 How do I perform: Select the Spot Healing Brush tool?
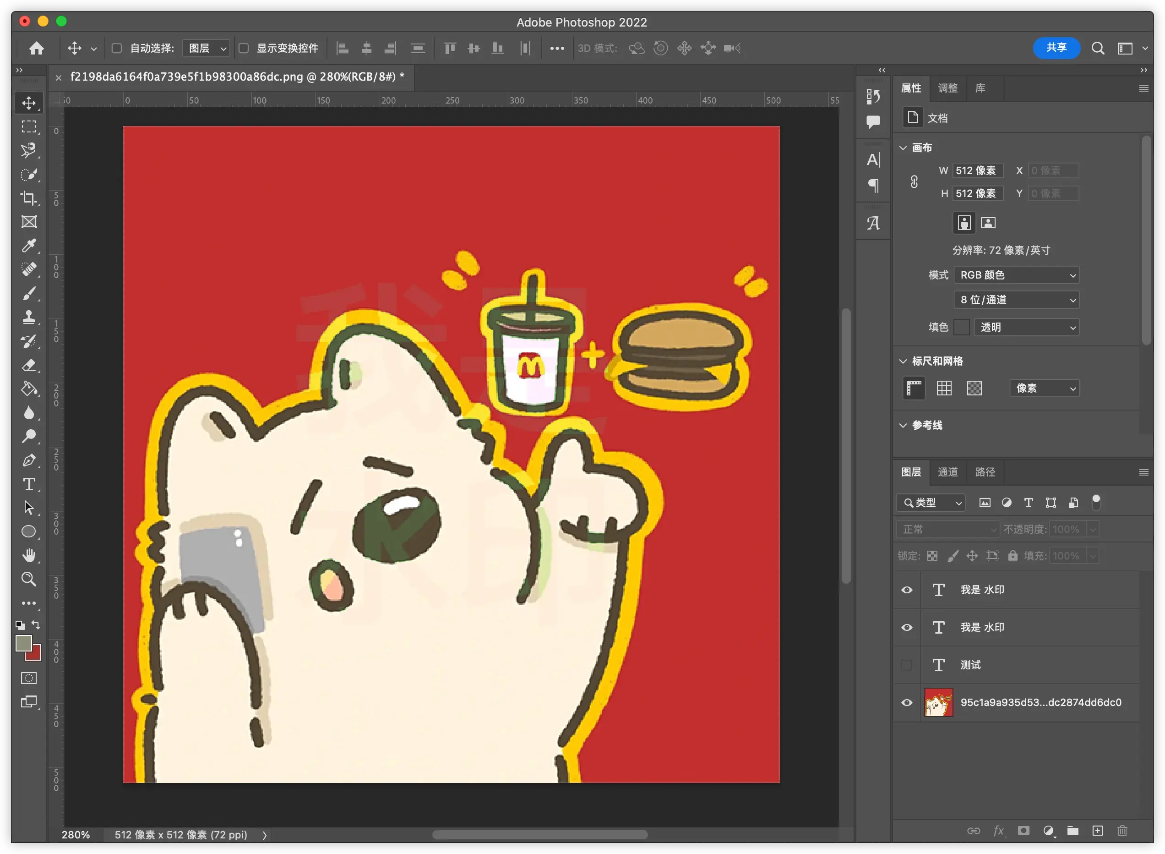tap(29, 269)
